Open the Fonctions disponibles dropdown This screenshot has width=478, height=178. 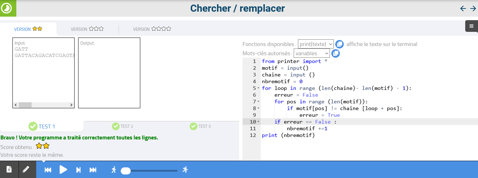pos(316,44)
